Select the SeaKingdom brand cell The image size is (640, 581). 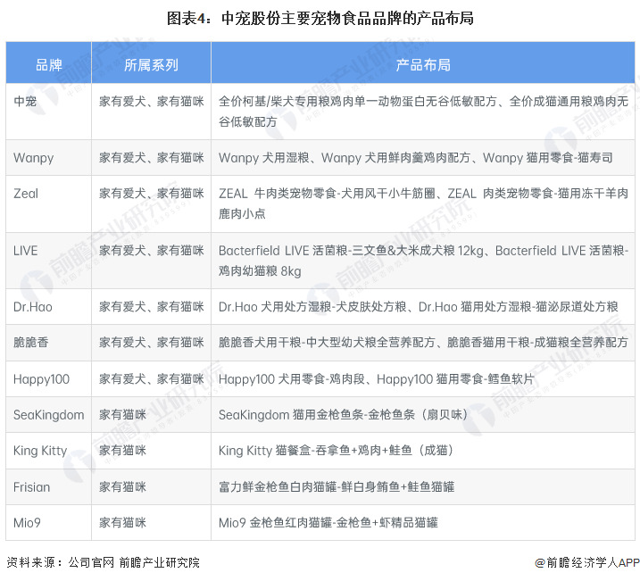coord(48,414)
